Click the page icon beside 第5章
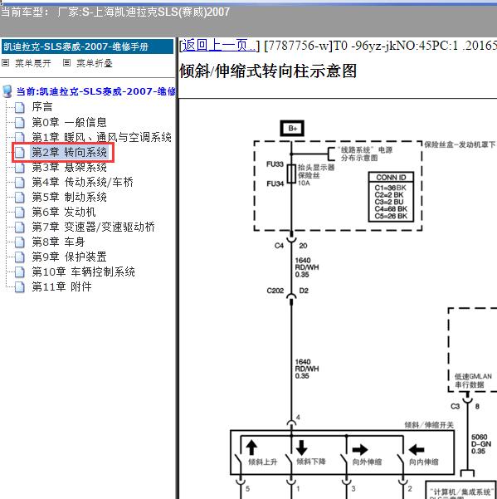 [x=20, y=197]
